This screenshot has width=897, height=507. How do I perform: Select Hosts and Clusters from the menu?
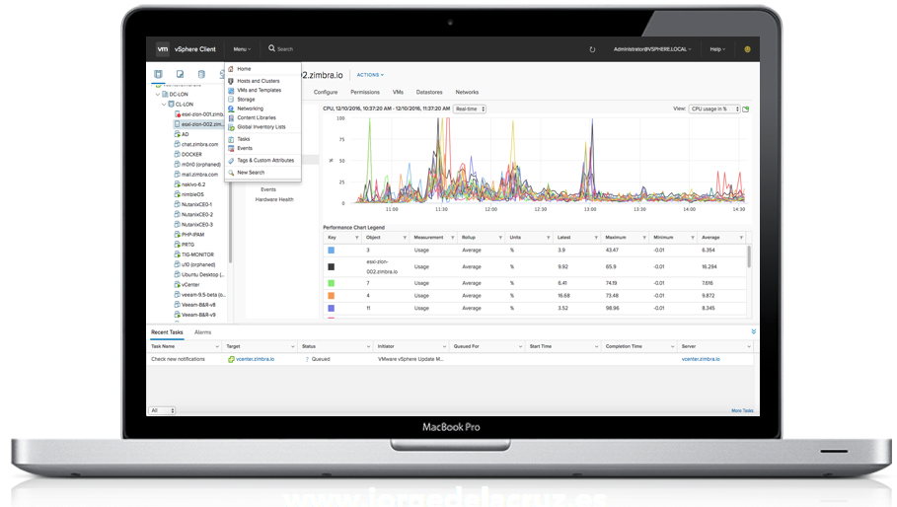259,81
